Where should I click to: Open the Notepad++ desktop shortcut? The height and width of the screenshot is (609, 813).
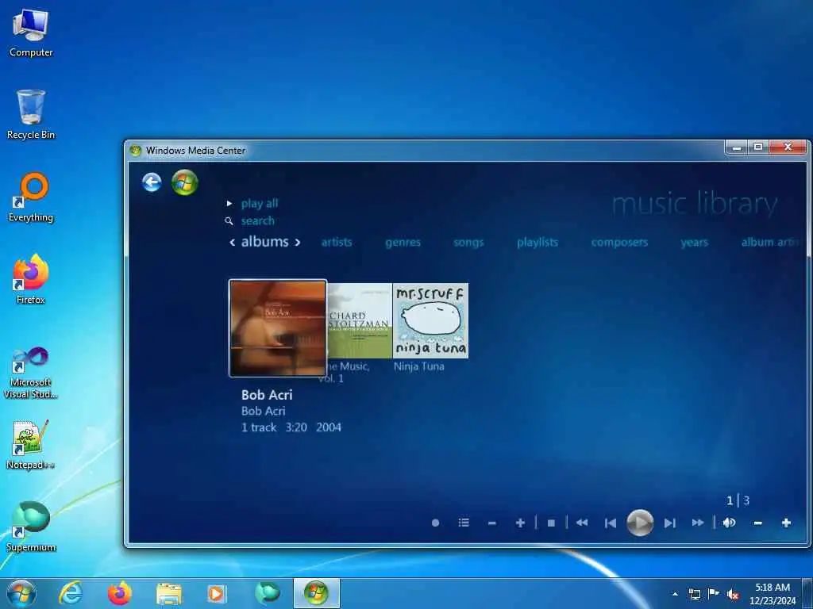[31, 444]
